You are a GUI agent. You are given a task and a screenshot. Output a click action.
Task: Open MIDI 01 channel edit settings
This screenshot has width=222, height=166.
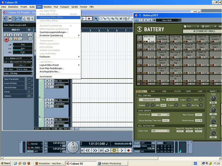pos(30,39)
